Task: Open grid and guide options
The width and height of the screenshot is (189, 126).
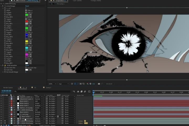Action: click(83, 84)
